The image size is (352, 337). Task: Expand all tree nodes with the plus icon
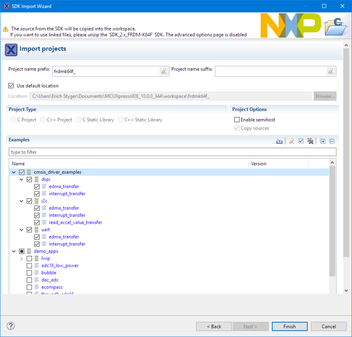323,141
